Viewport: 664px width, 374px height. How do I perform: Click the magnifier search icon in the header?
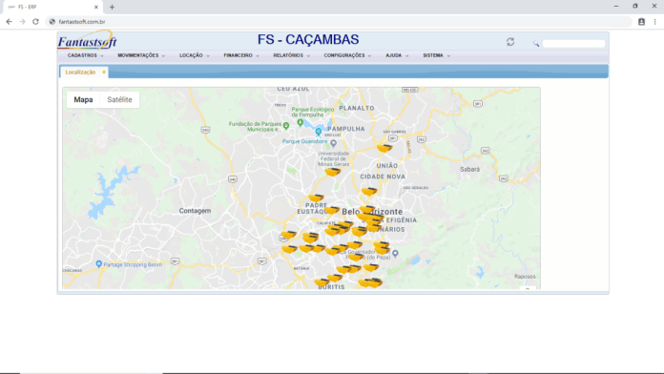tap(536, 43)
